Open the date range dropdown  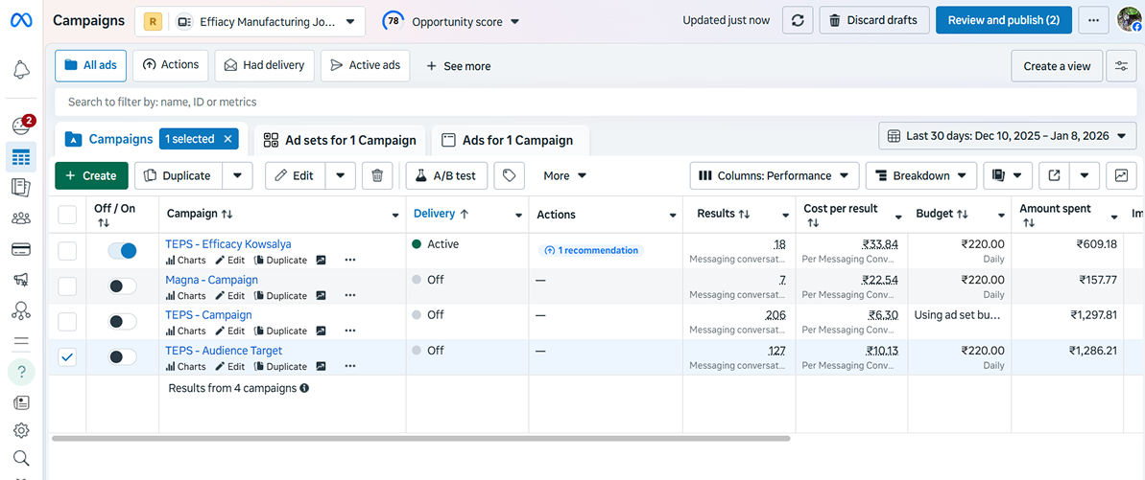pyautogui.click(x=1007, y=136)
